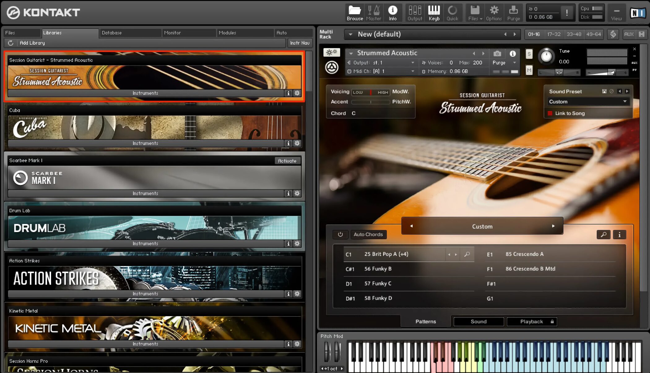650x373 pixels.
Task: Click the NI logo
Action: [x=638, y=13]
